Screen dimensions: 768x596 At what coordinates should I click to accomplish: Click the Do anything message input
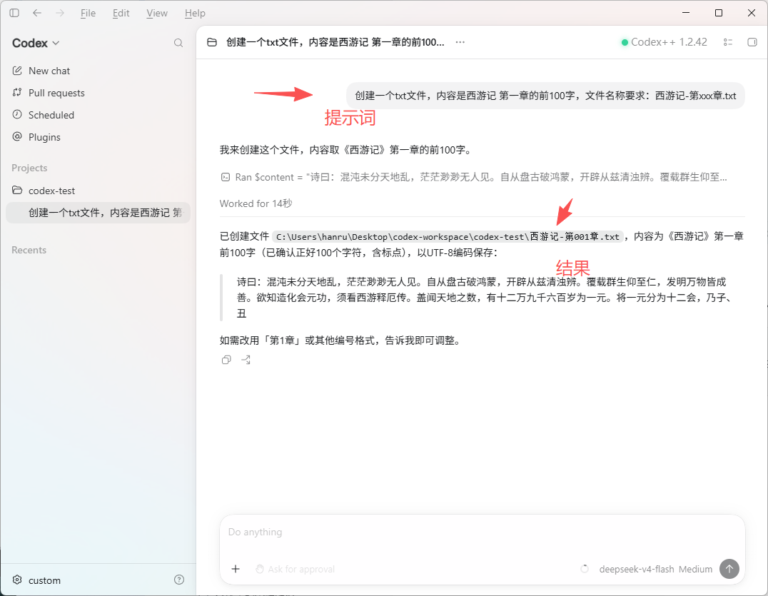pyautogui.click(x=482, y=532)
